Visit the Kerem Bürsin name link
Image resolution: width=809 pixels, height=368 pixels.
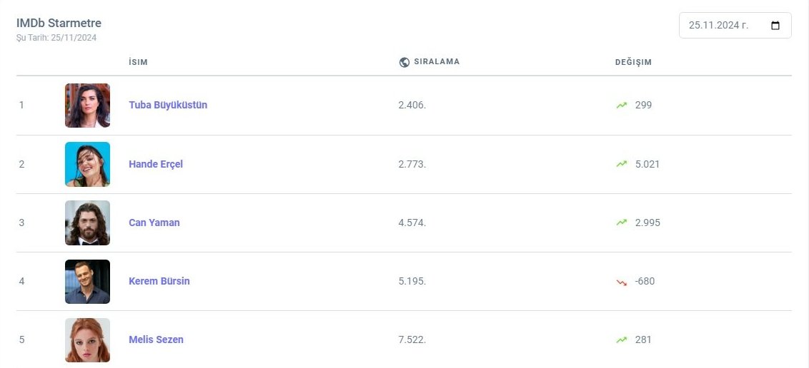(159, 281)
